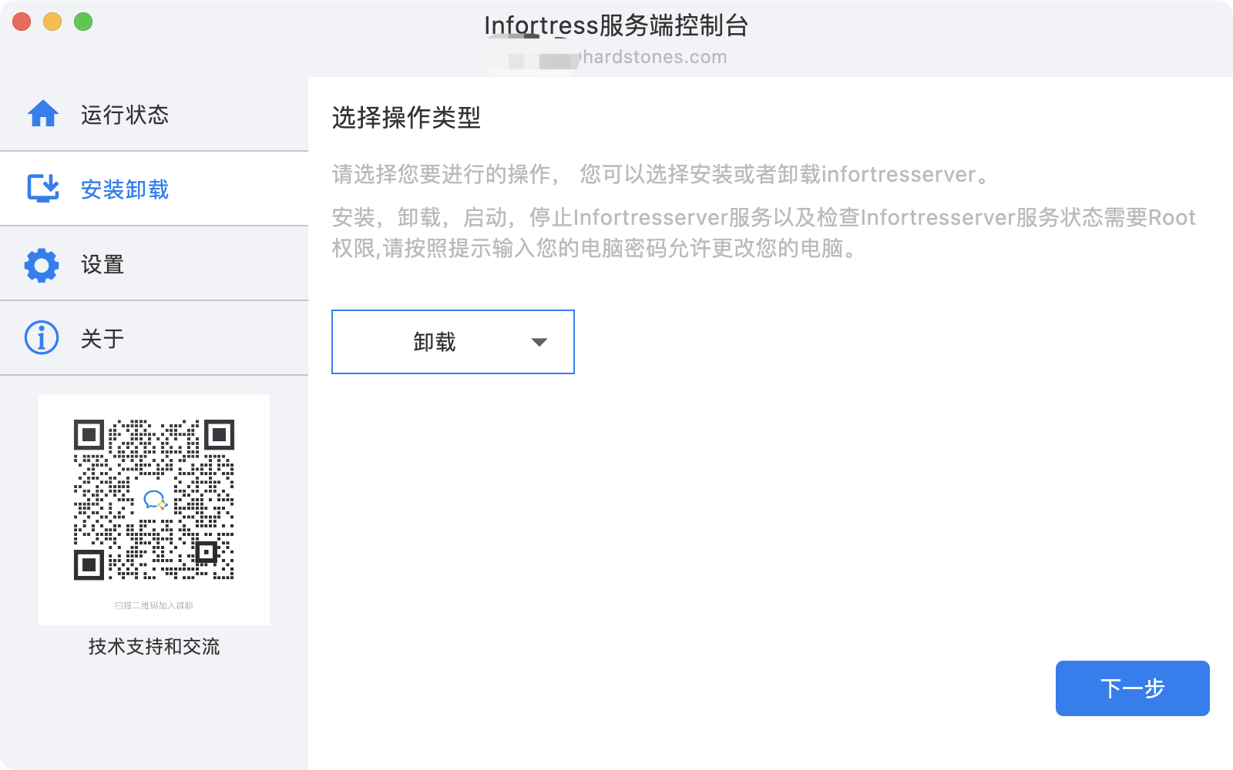Image resolution: width=1233 pixels, height=770 pixels.
Task: Click the 下一步 button
Action: point(1132,688)
